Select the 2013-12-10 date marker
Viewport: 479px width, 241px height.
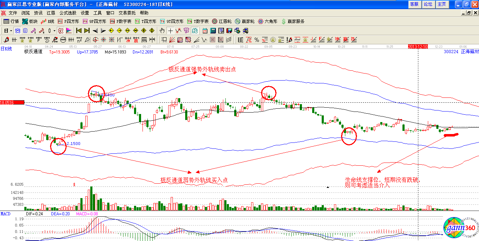418,46
